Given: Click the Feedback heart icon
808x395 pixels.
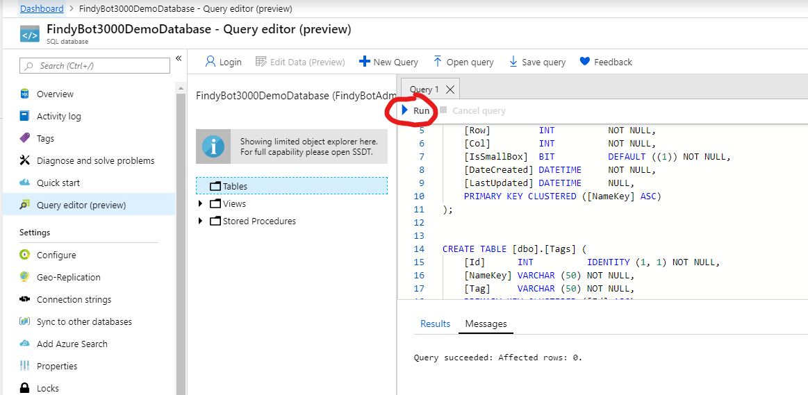Looking at the screenshot, I should pyautogui.click(x=584, y=61).
